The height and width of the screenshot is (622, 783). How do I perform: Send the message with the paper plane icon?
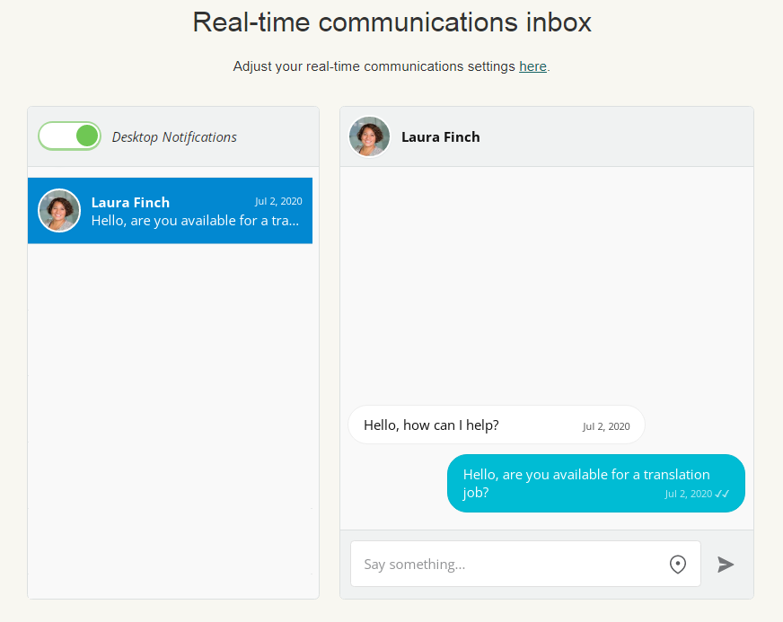(726, 564)
